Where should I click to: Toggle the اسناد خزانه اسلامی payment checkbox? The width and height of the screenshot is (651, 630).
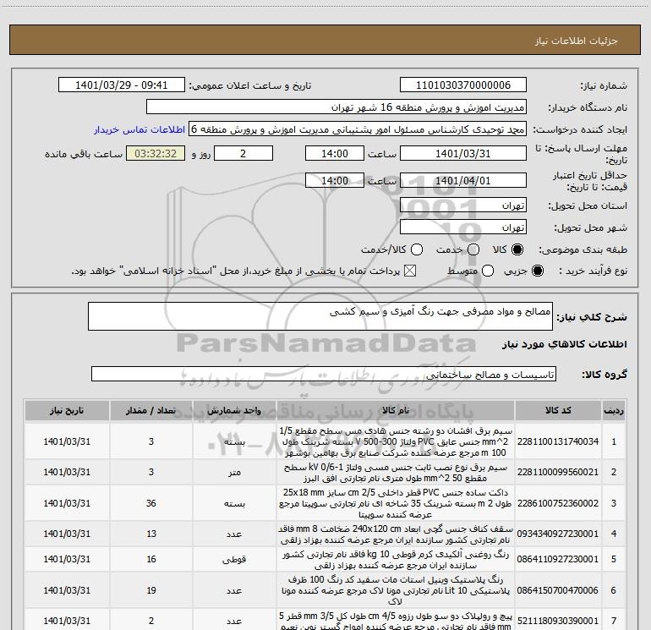pyautogui.click(x=410, y=271)
